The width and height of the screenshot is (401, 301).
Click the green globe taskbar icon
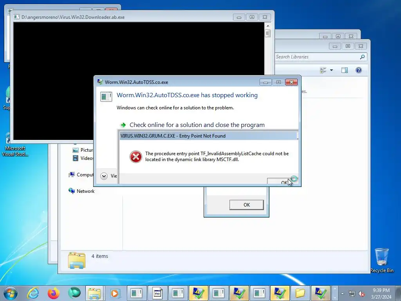pos(74,293)
